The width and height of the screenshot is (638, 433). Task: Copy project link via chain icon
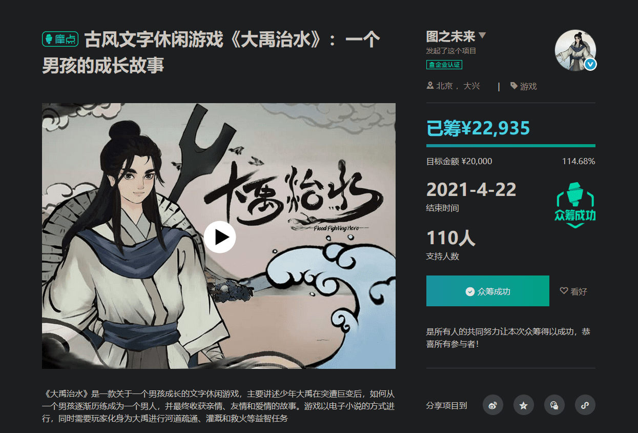tap(585, 405)
